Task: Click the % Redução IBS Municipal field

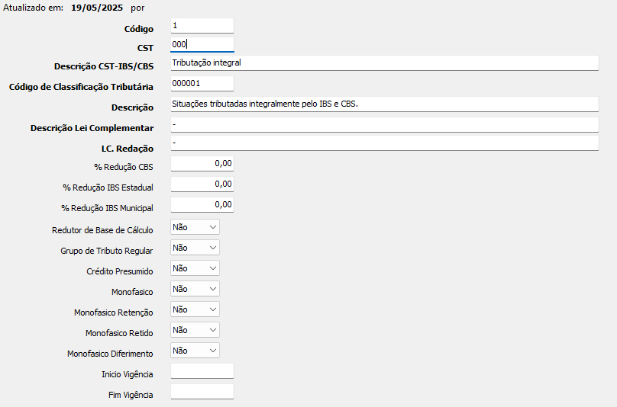Action: tap(202, 205)
